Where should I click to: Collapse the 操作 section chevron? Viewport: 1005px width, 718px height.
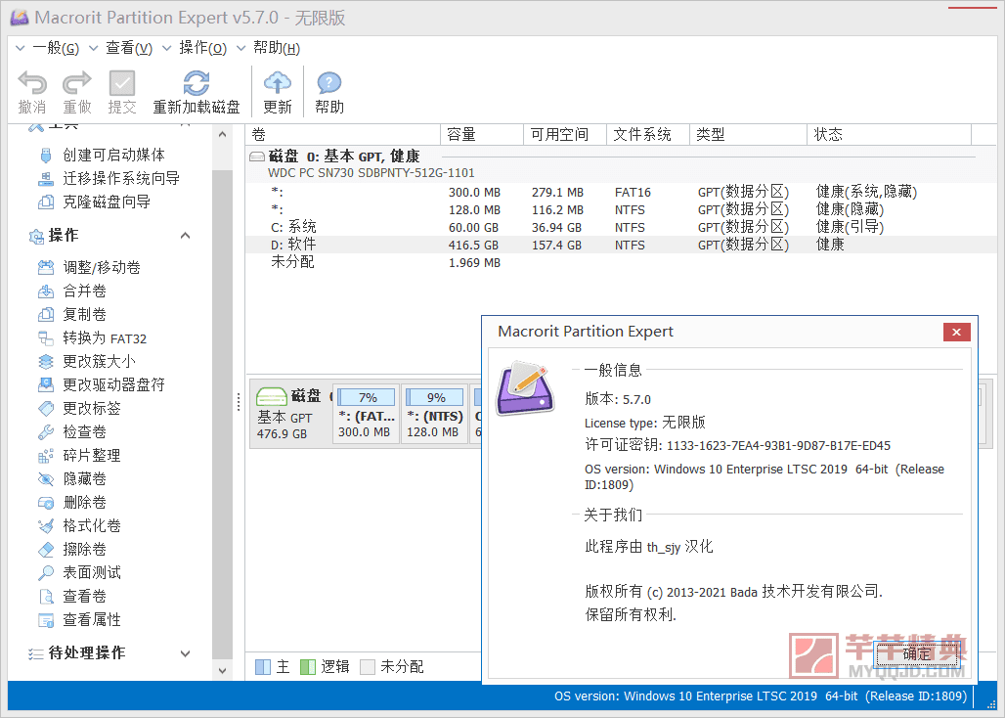point(185,236)
